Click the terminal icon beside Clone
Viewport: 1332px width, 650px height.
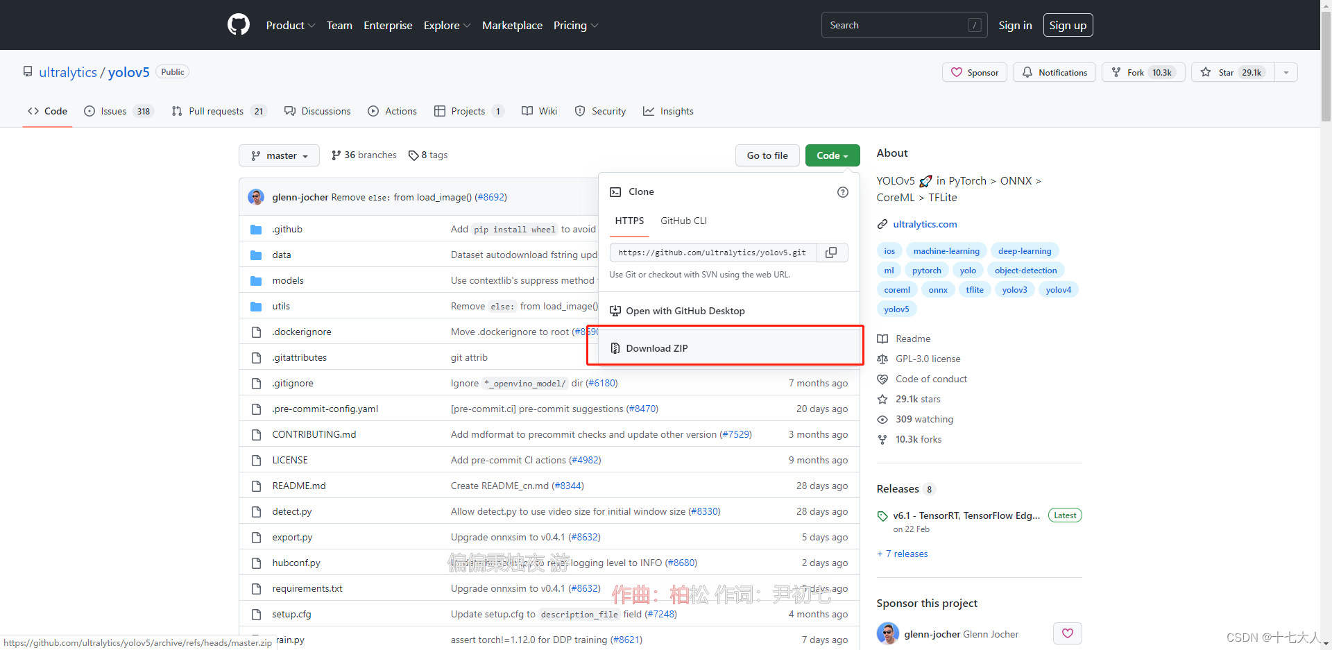[615, 192]
